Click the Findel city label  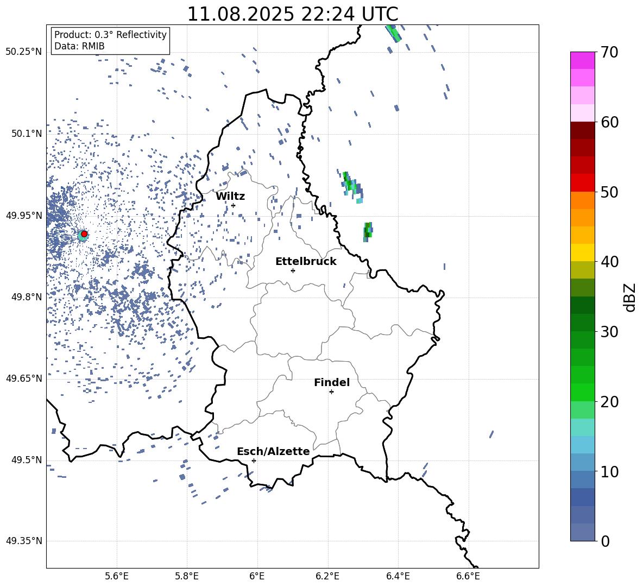[x=332, y=382]
